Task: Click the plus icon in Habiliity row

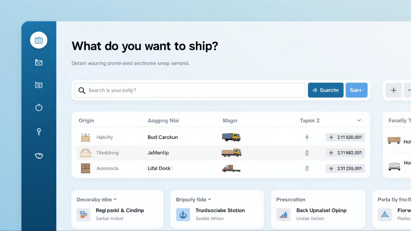Action: tap(307, 137)
